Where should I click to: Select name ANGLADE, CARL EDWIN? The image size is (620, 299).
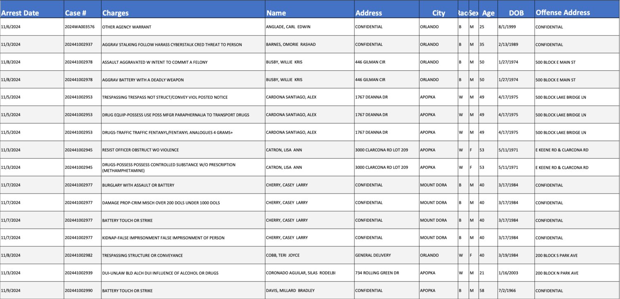click(309, 27)
